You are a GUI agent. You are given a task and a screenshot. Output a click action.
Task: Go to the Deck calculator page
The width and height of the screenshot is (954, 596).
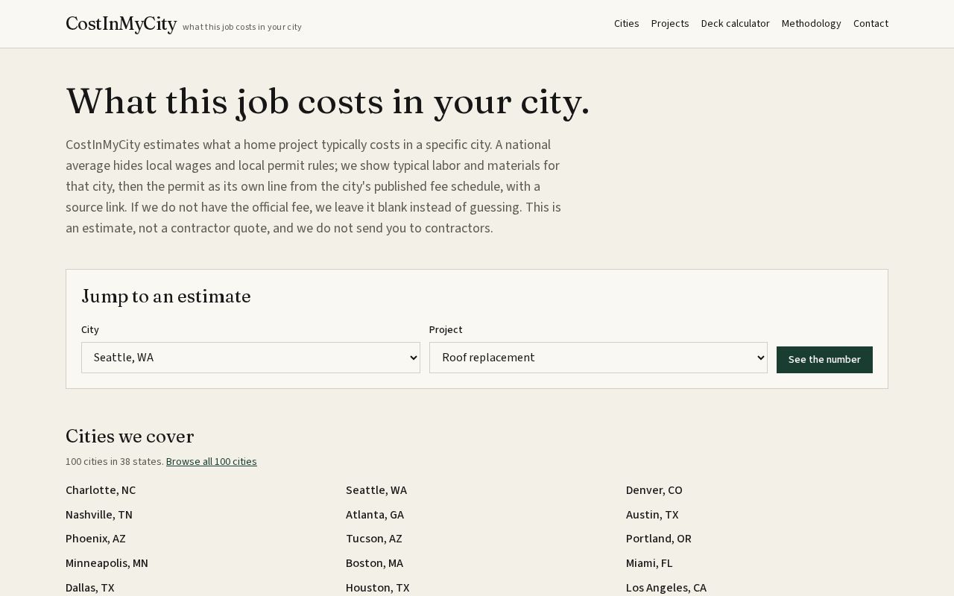tap(735, 24)
